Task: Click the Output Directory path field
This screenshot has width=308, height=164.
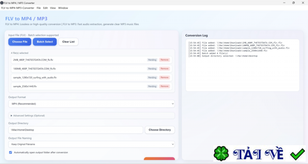Action: click(x=75, y=130)
